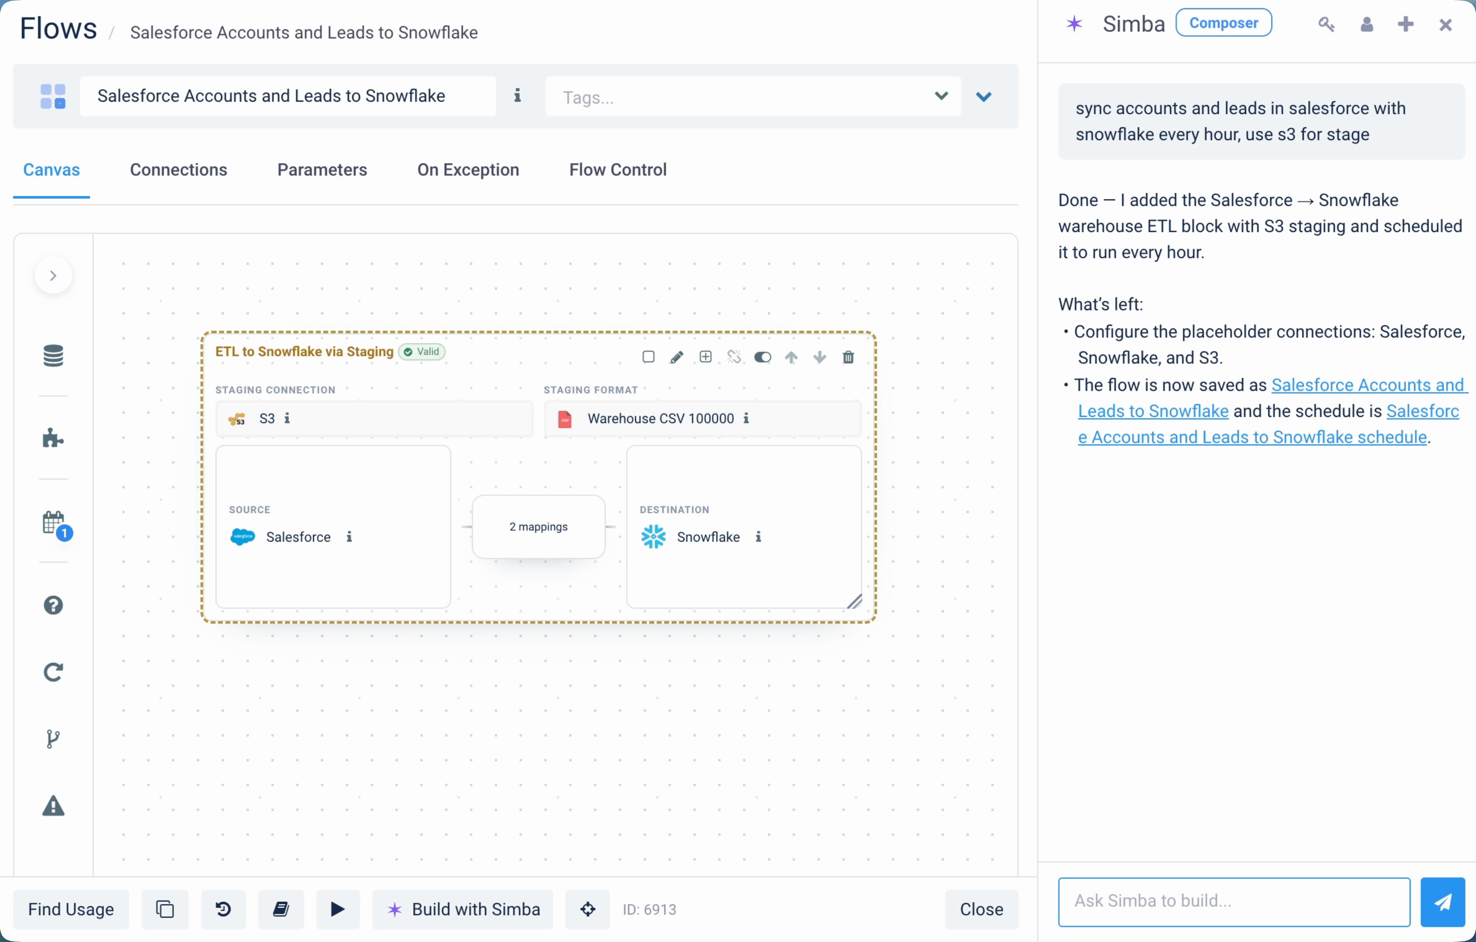Click the Find Usage button
Screen dimensions: 1476x942
[71, 910]
